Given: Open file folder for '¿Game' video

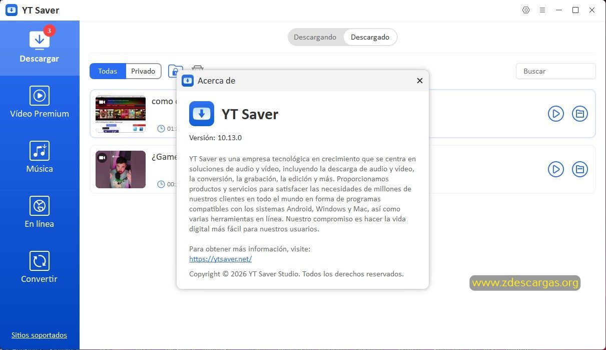Looking at the screenshot, I should tap(580, 169).
